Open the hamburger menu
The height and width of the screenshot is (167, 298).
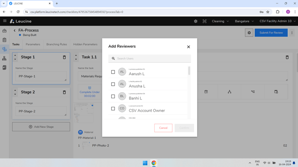click(5, 21)
